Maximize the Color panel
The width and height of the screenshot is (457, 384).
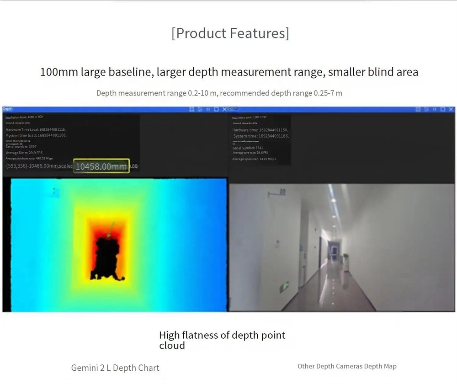click(442, 109)
